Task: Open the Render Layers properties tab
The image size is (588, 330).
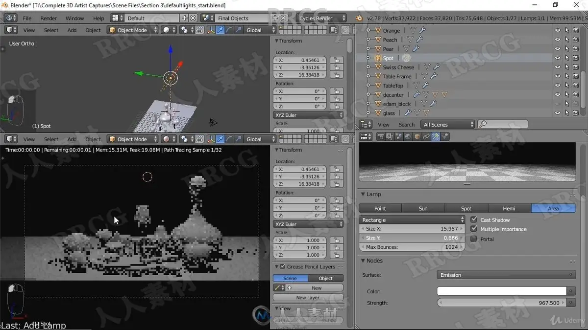Action: [390, 137]
